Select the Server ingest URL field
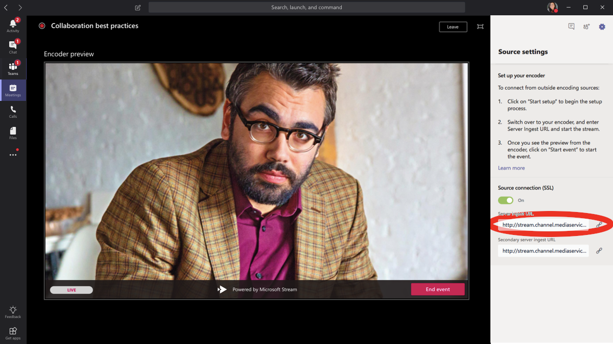 544,225
